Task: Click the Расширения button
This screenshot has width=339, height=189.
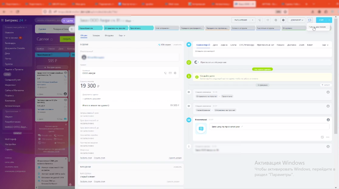Action: click(241, 20)
